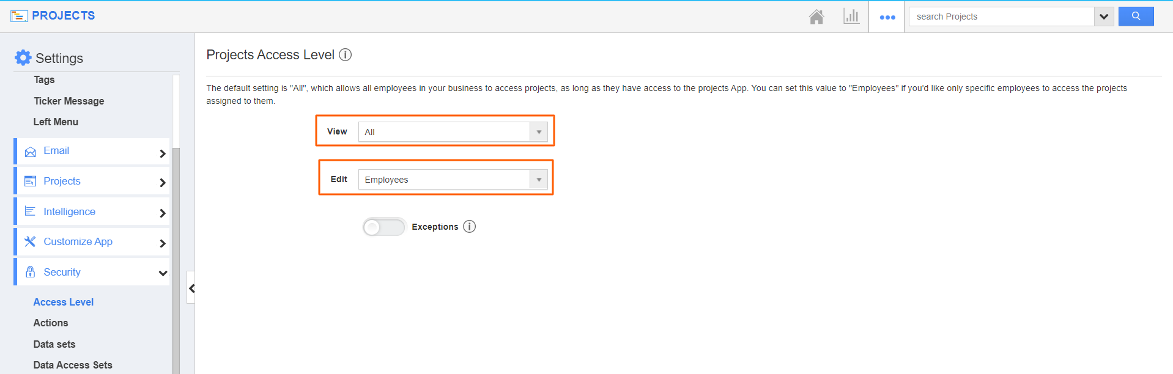Click into the search Projects field
1173x374 pixels.
coord(1001,16)
